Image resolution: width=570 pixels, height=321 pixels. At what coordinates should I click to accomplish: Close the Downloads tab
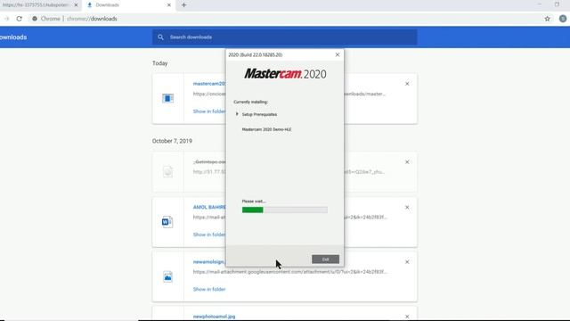point(168,5)
